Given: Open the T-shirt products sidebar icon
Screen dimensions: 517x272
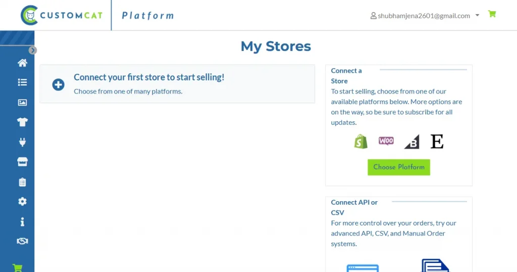Looking at the screenshot, I should [22, 122].
